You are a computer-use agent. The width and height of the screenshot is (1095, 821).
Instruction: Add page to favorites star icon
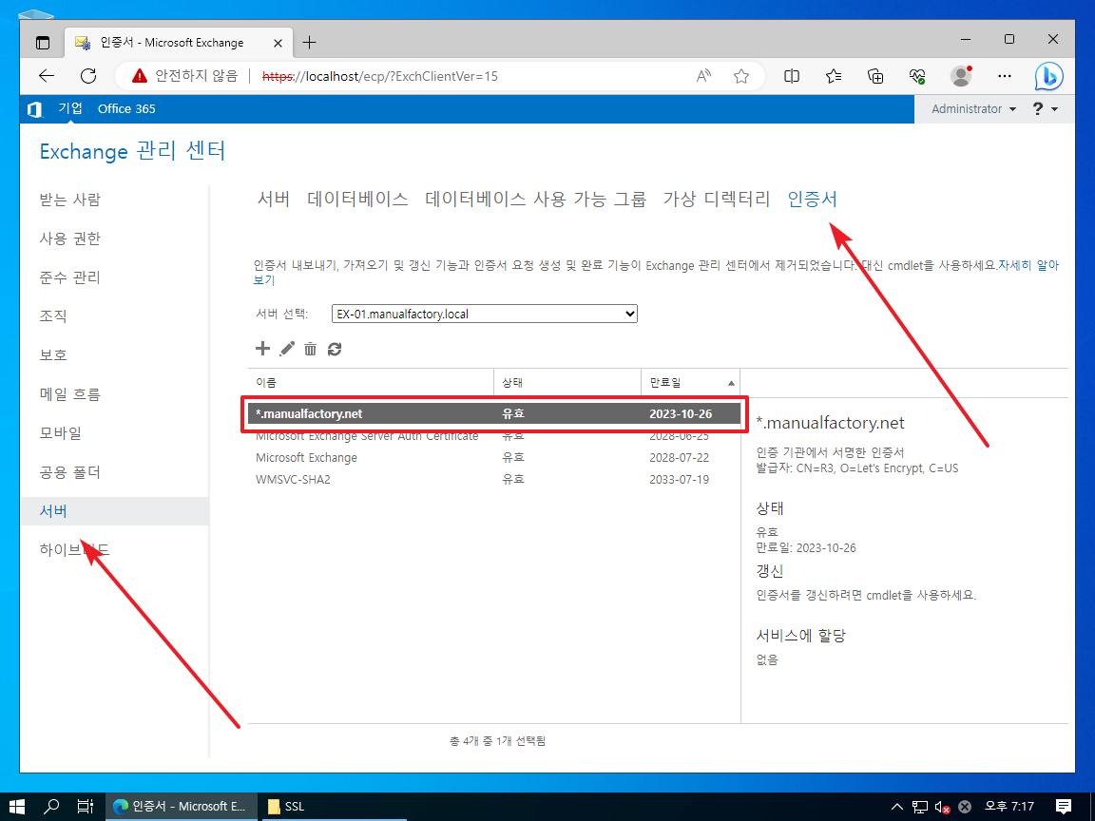[741, 76]
